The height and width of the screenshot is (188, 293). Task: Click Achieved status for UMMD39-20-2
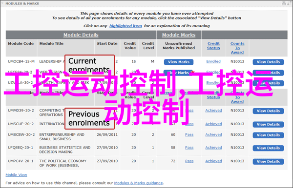(x=213, y=111)
